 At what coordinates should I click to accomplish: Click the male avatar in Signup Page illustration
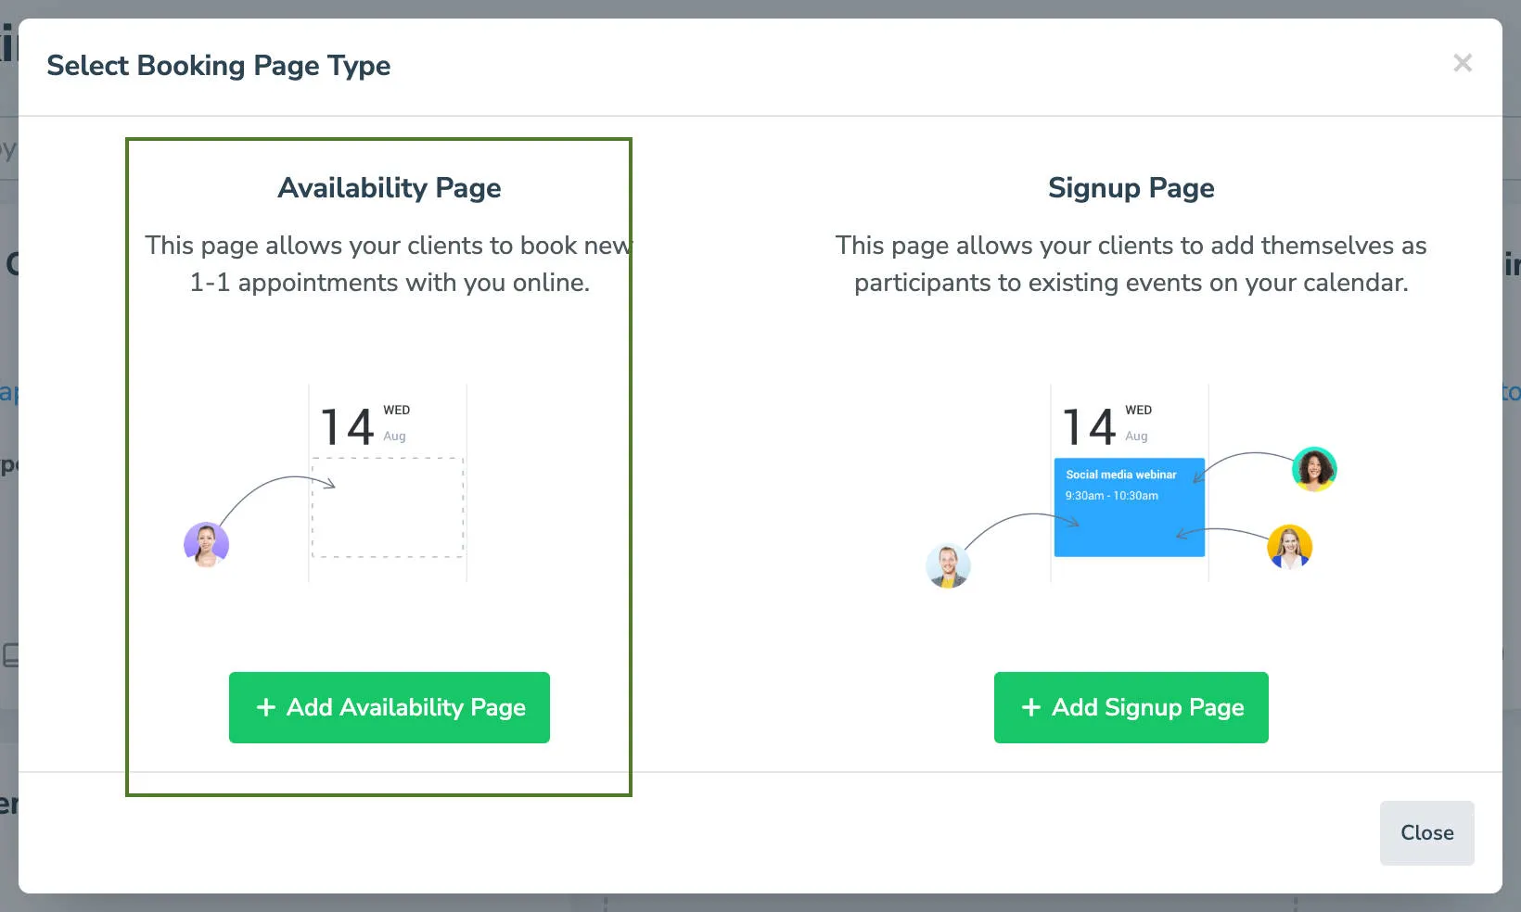pos(947,566)
